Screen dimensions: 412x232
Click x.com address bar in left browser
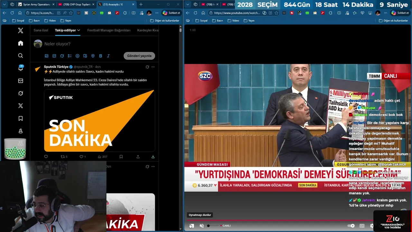42,13
